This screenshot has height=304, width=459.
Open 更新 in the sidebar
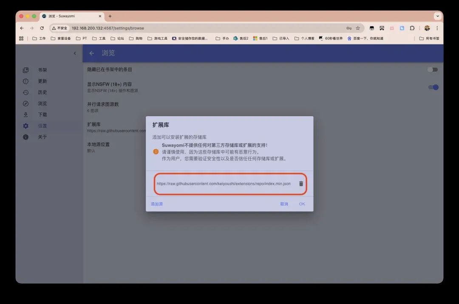[x=49, y=81]
